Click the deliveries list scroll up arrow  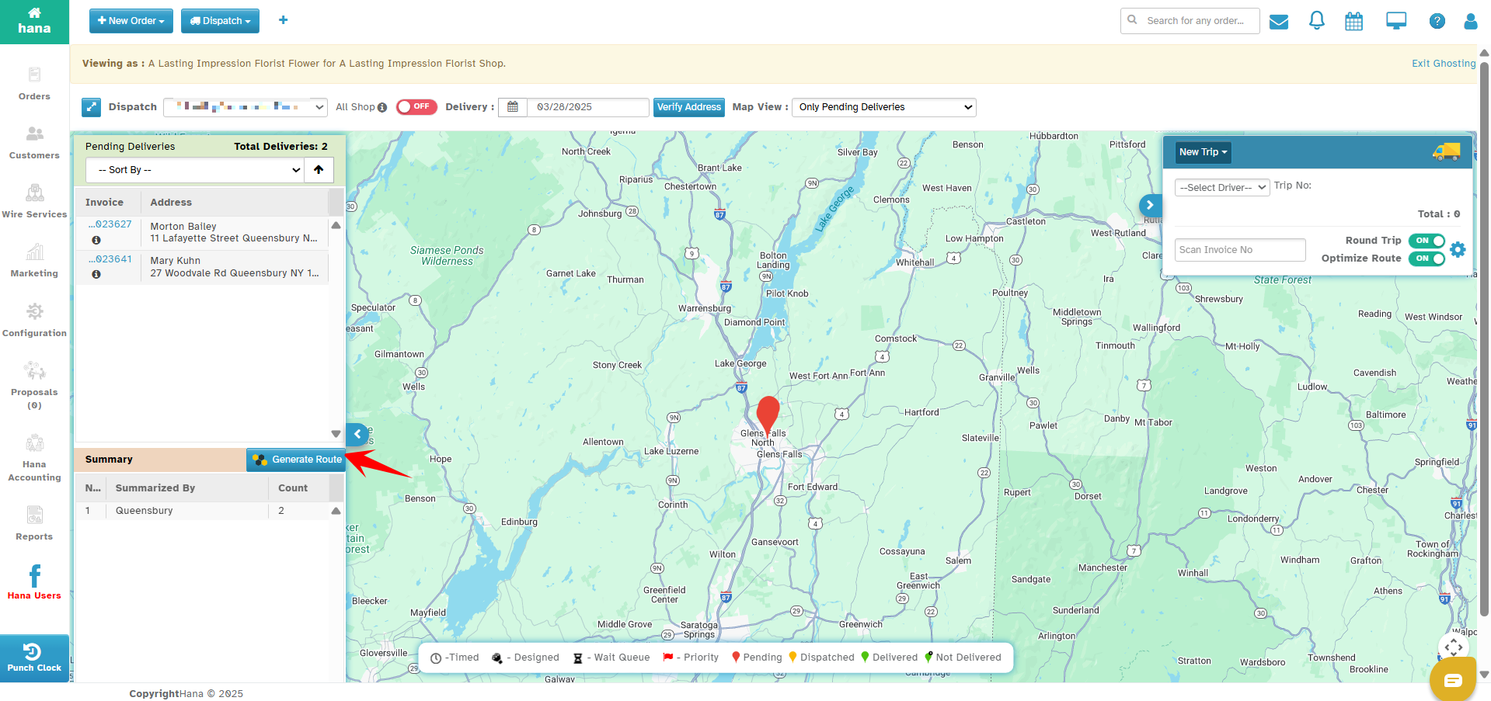pyautogui.click(x=336, y=225)
